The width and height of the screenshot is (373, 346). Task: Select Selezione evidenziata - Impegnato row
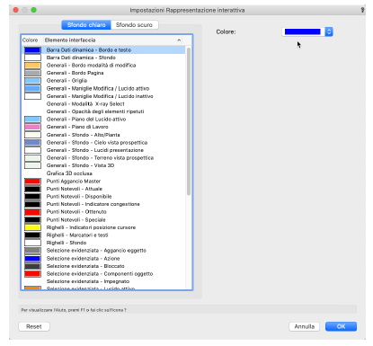coord(103,281)
